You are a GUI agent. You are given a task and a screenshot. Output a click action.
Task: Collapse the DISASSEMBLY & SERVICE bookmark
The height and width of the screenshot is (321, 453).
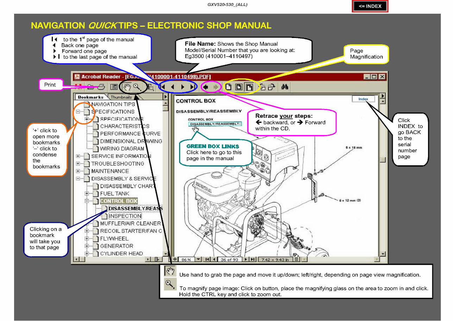(78, 178)
